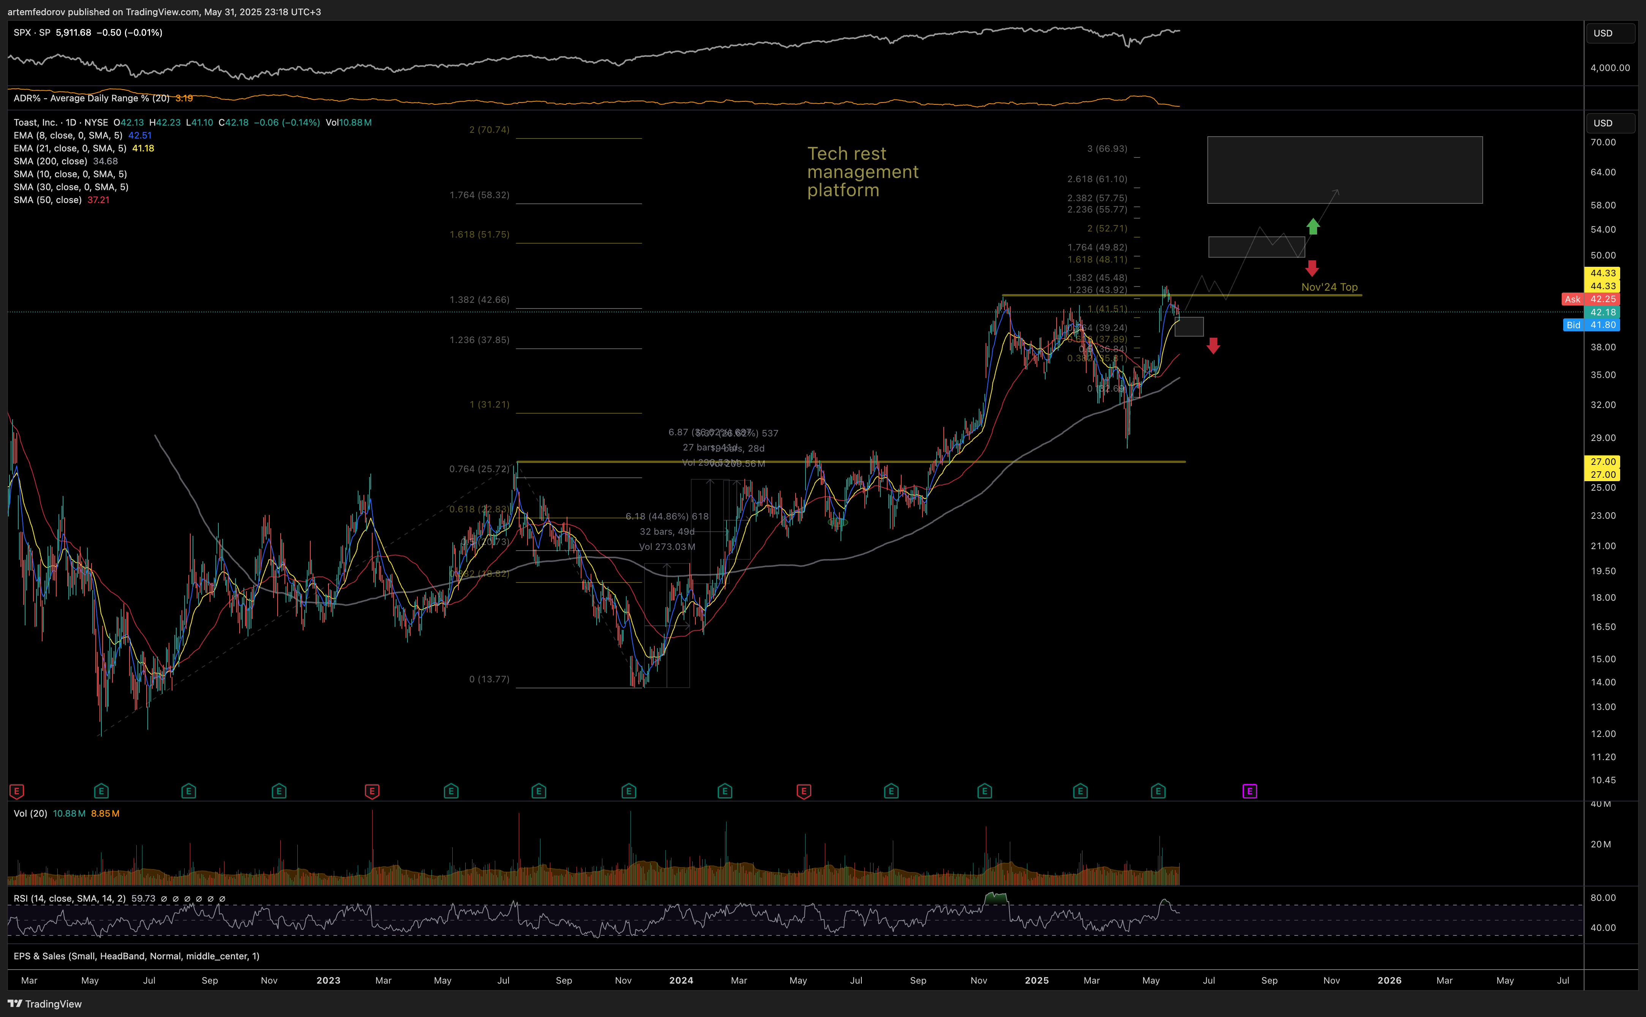Click the 70.00 price axis value
1646x1017 pixels.
point(1603,143)
